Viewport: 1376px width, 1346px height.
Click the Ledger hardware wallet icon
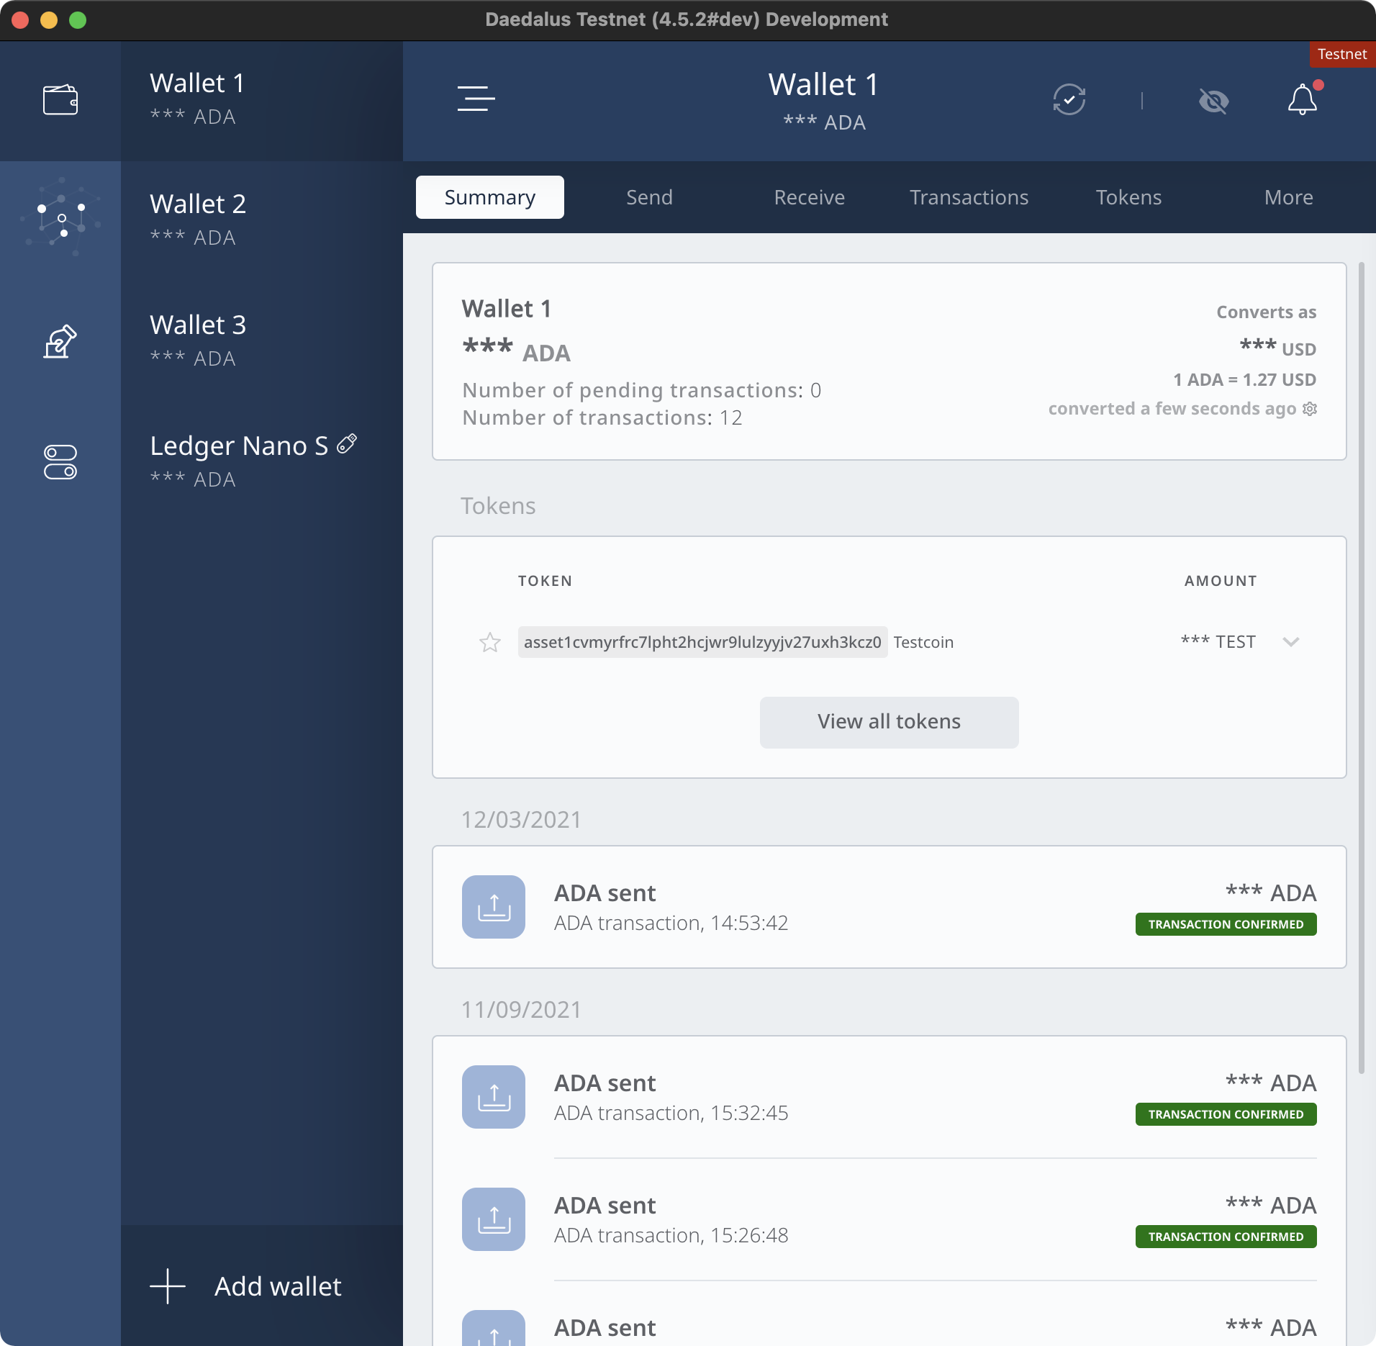pos(347,444)
